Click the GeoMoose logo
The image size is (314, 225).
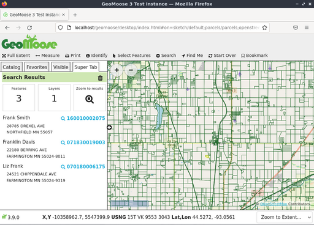coord(29,42)
